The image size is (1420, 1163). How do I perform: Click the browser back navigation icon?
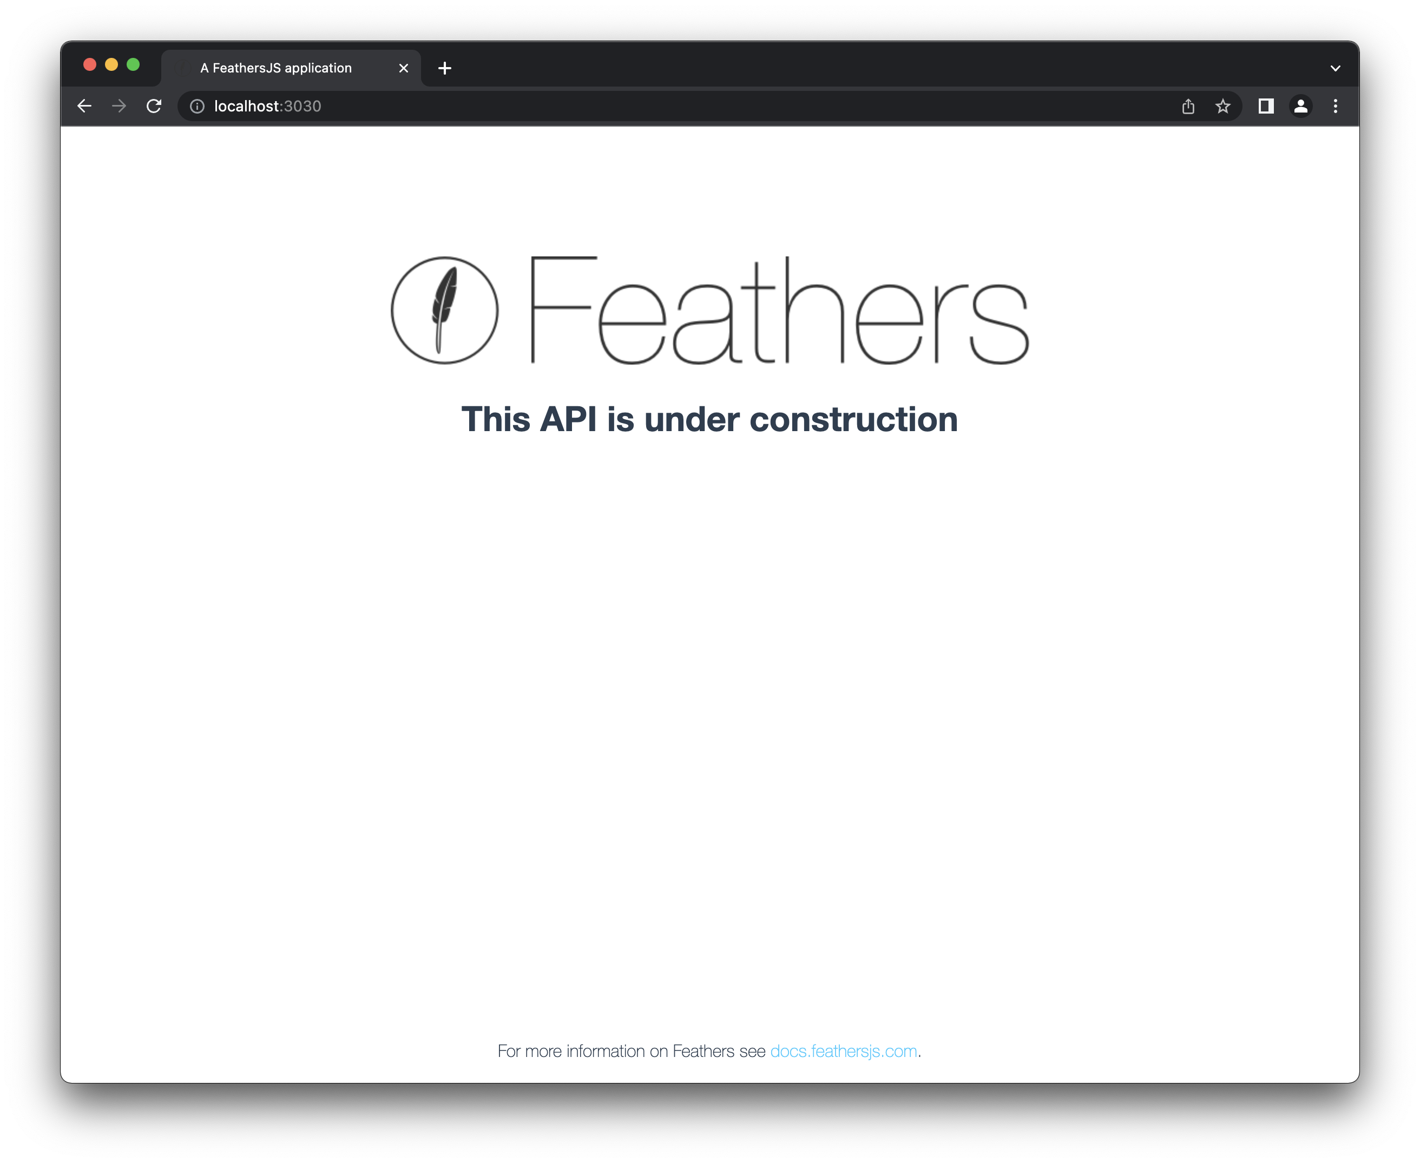(x=84, y=106)
